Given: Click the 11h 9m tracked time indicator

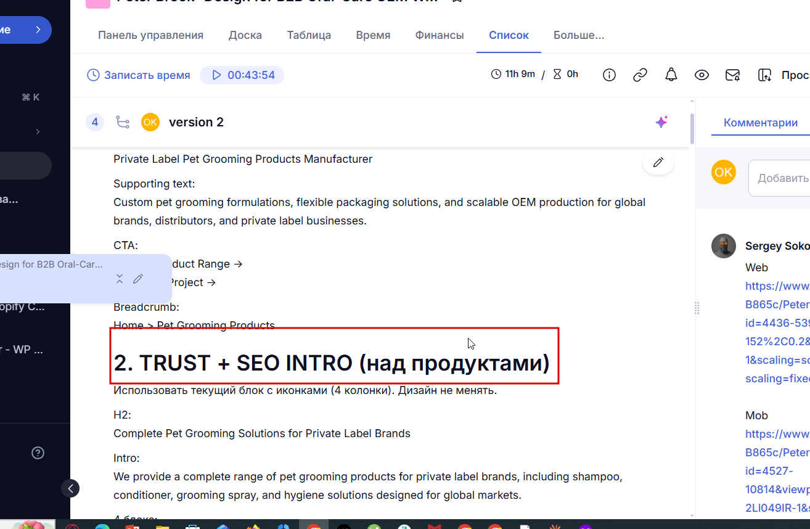Looking at the screenshot, I should [x=513, y=74].
